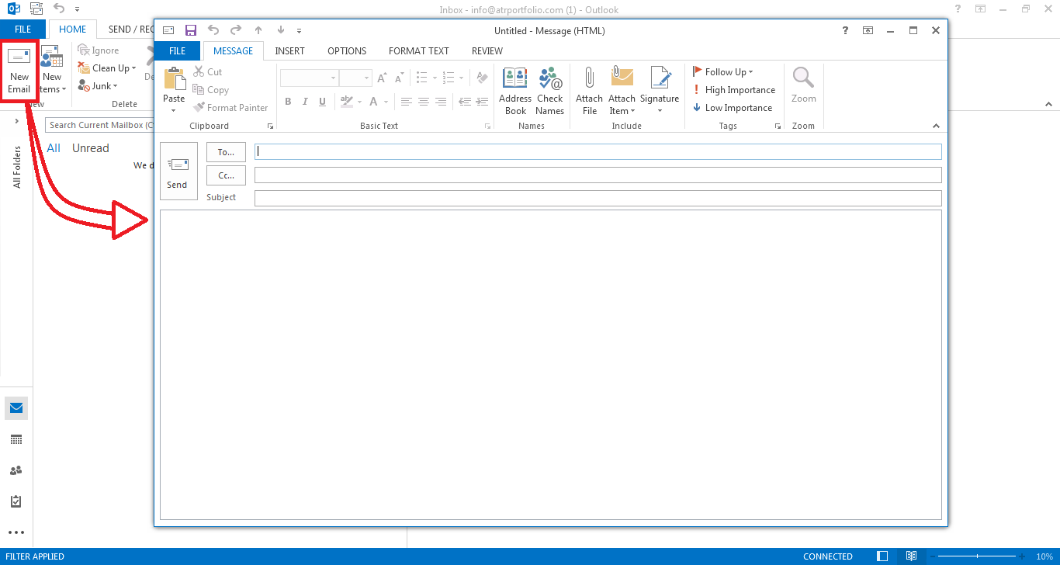Toggle bullet list formatting

(422, 78)
